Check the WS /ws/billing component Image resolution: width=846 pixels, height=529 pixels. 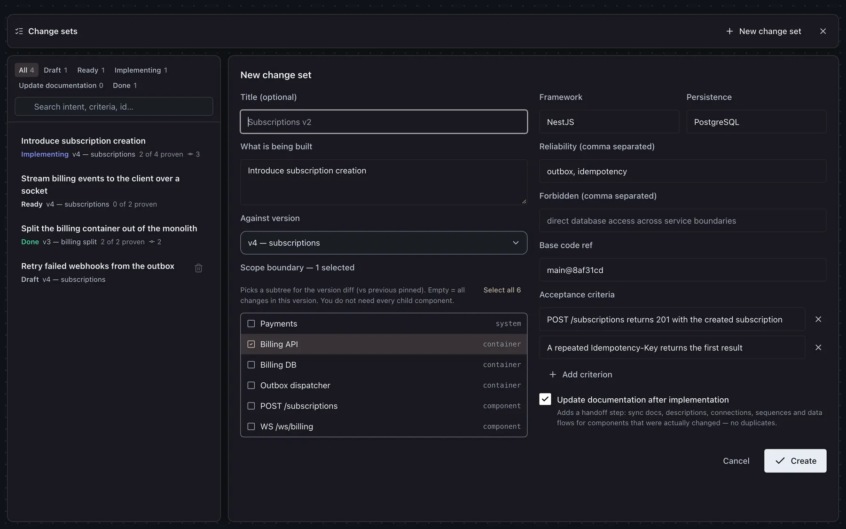click(x=251, y=426)
